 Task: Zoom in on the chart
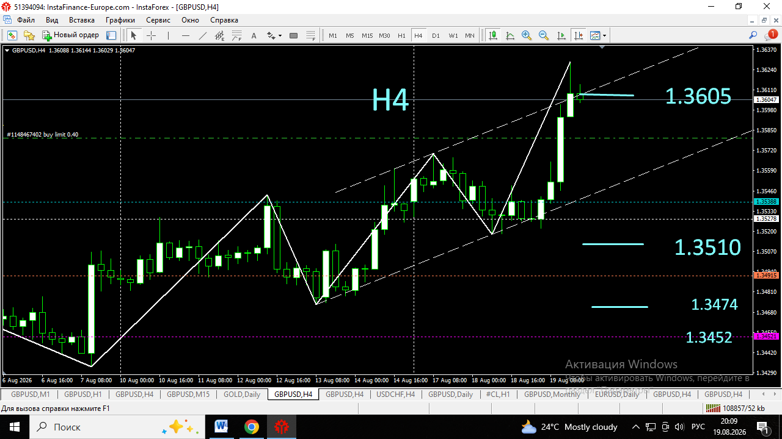pyautogui.click(x=527, y=35)
